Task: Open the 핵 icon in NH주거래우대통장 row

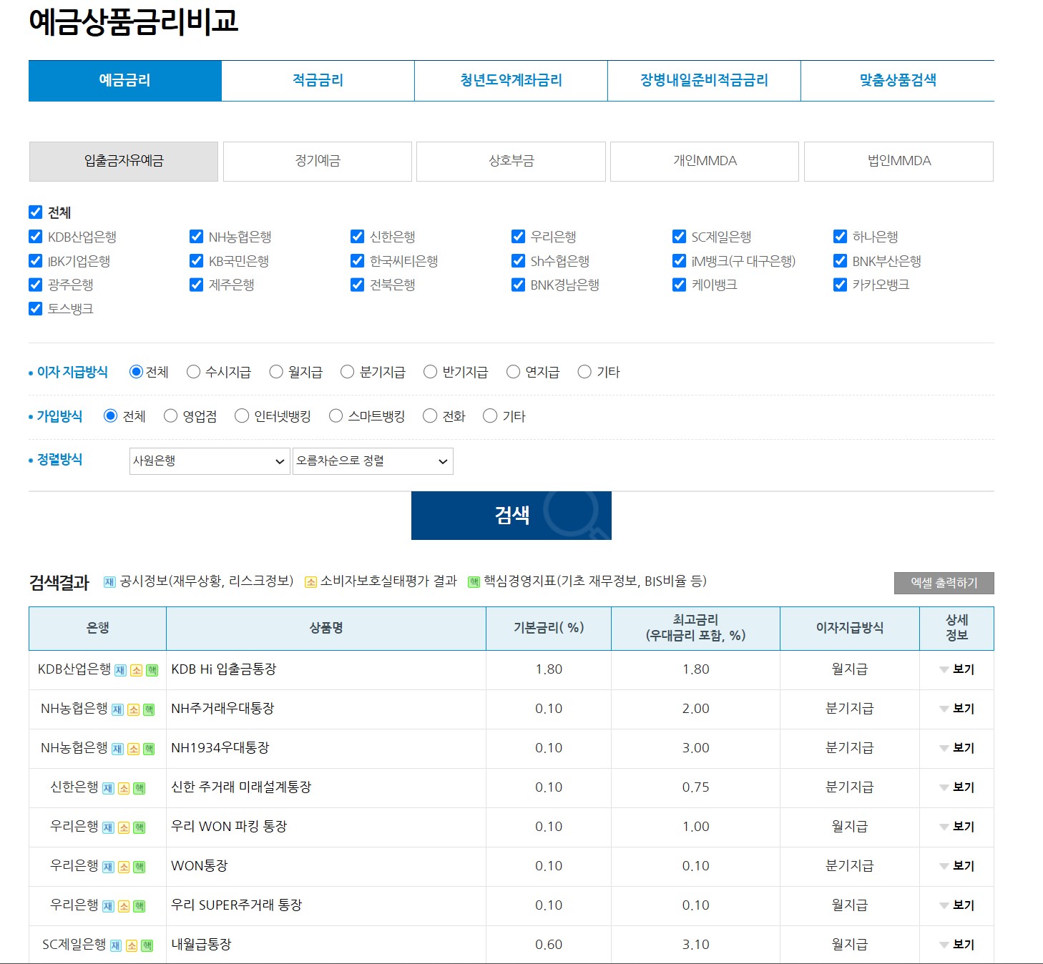Action: (149, 710)
